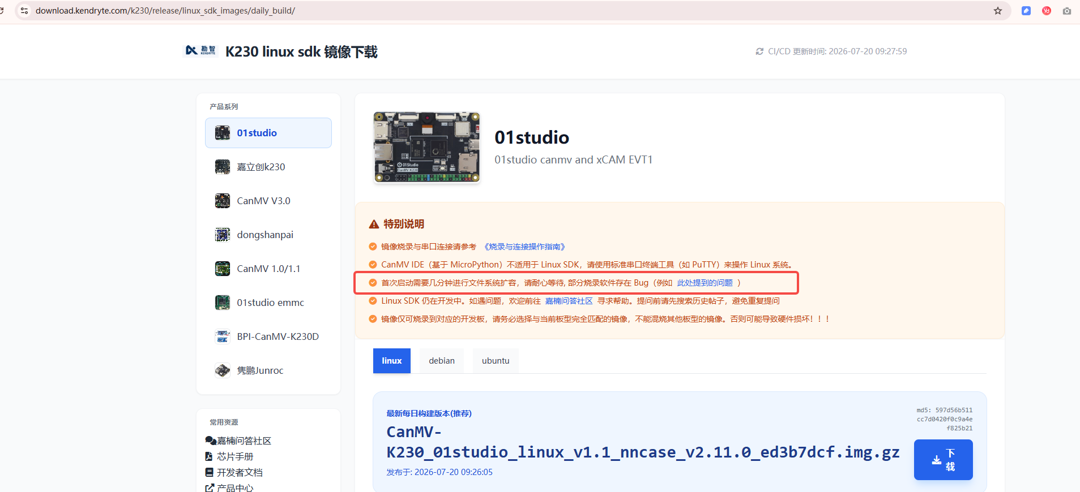Click the bookmark star icon in address bar
1080x492 pixels.
(998, 11)
